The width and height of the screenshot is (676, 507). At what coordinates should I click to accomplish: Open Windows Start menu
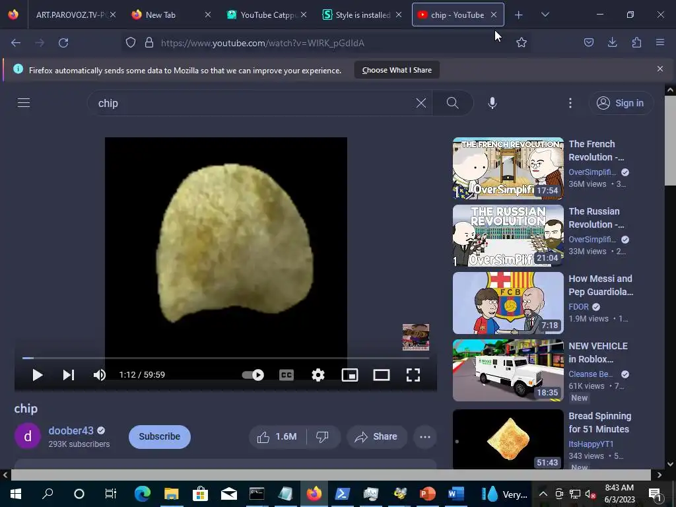click(x=16, y=494)
